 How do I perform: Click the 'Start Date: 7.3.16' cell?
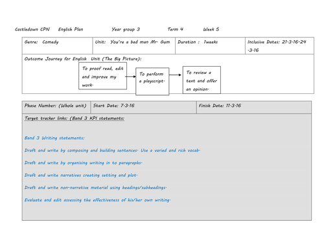[143, 107]
